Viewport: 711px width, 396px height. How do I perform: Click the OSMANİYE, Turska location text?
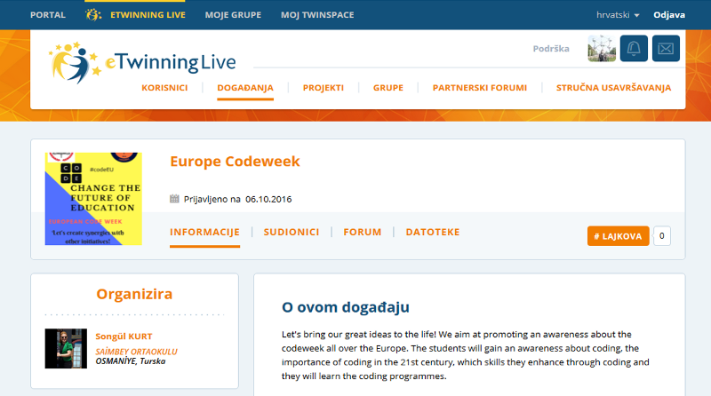tap(130, 361)
